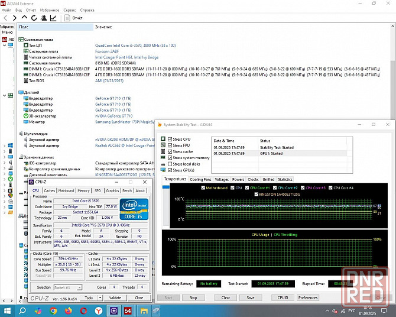Screen dimensions: 396x317
Task: Open Firefox from the taskbar
Action: (x=69, y=310)
